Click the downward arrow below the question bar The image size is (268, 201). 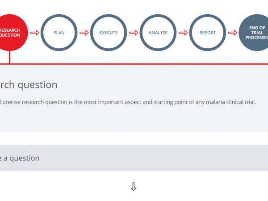[x=133, y=187]
